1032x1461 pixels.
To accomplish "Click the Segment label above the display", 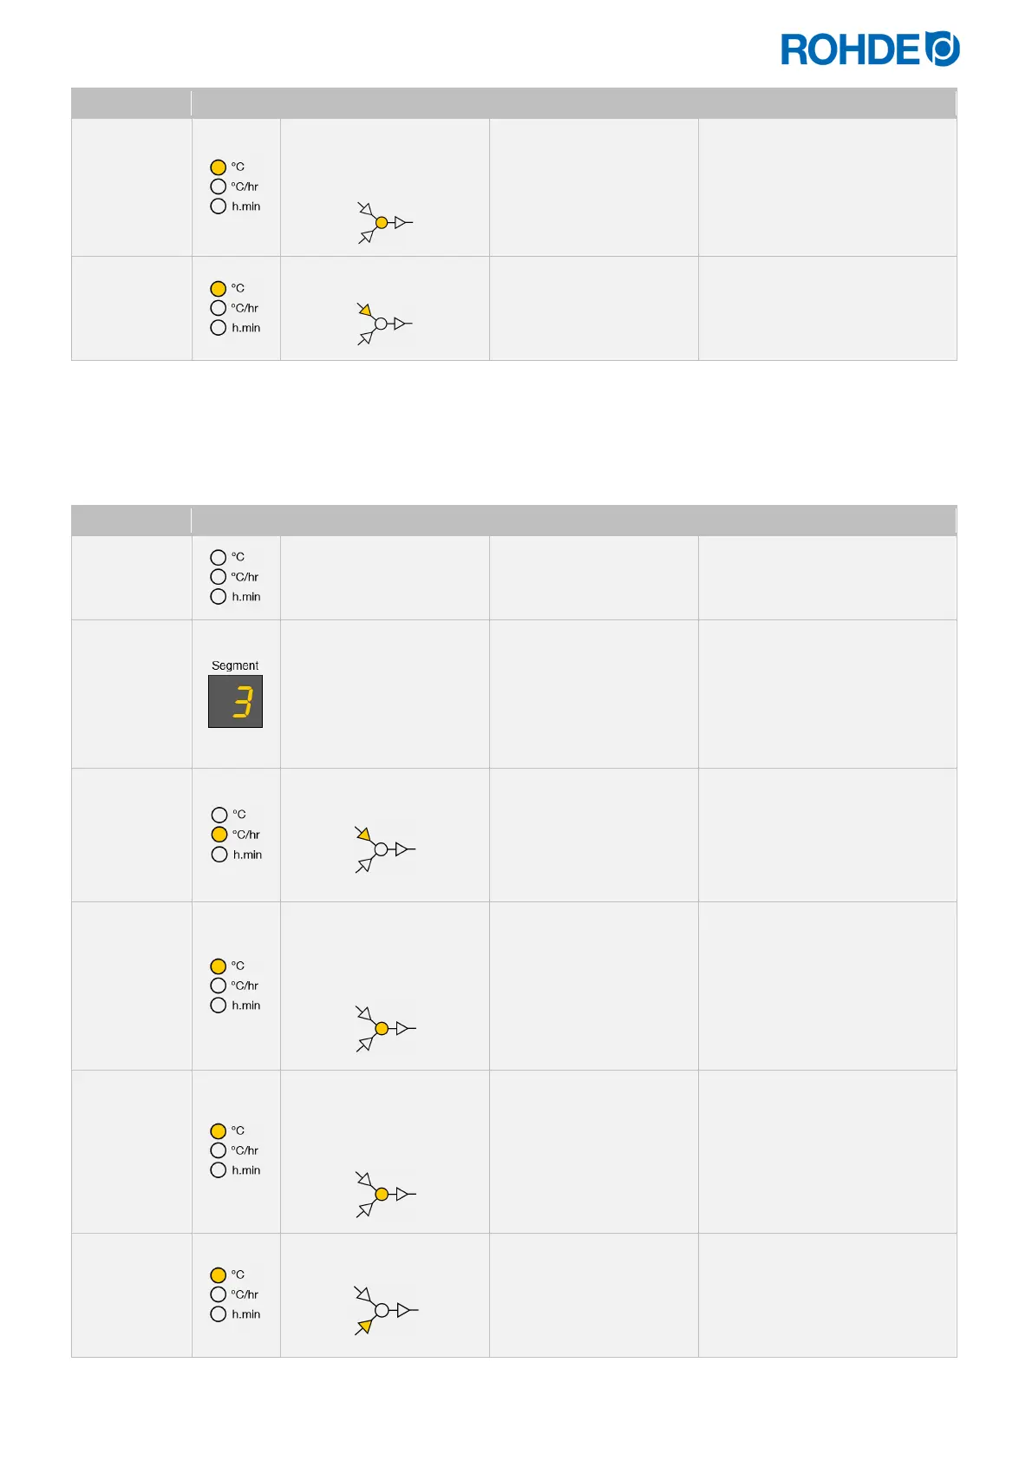I will pos(235,665).
